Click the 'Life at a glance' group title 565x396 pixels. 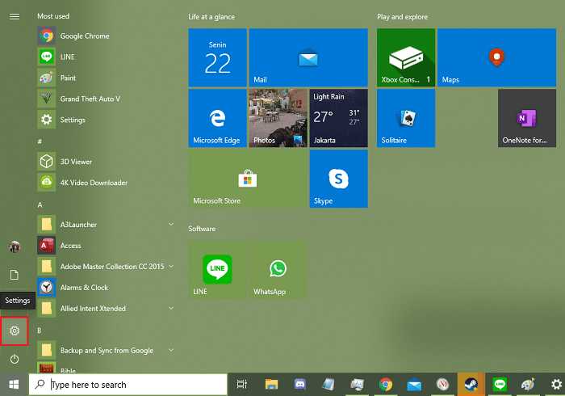click(211, 17)
